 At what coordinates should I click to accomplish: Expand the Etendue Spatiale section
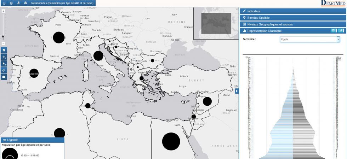pos(292,18)
